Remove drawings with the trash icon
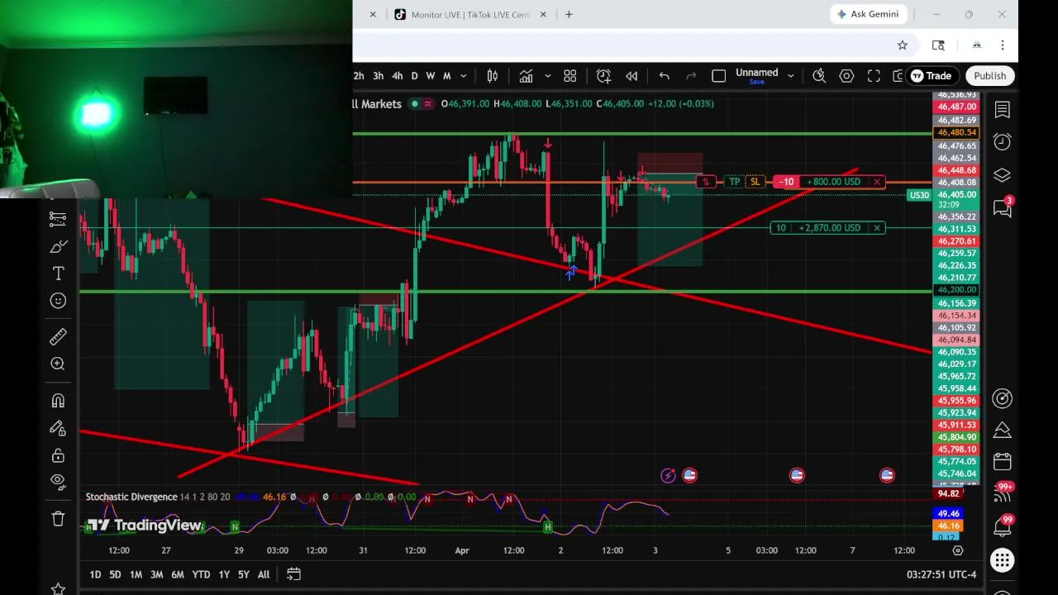The image size is (1058, 595). pyautogui.click(x=58, y=519)
